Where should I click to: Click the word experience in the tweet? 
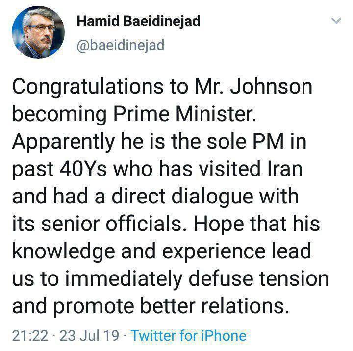[214, 252]
